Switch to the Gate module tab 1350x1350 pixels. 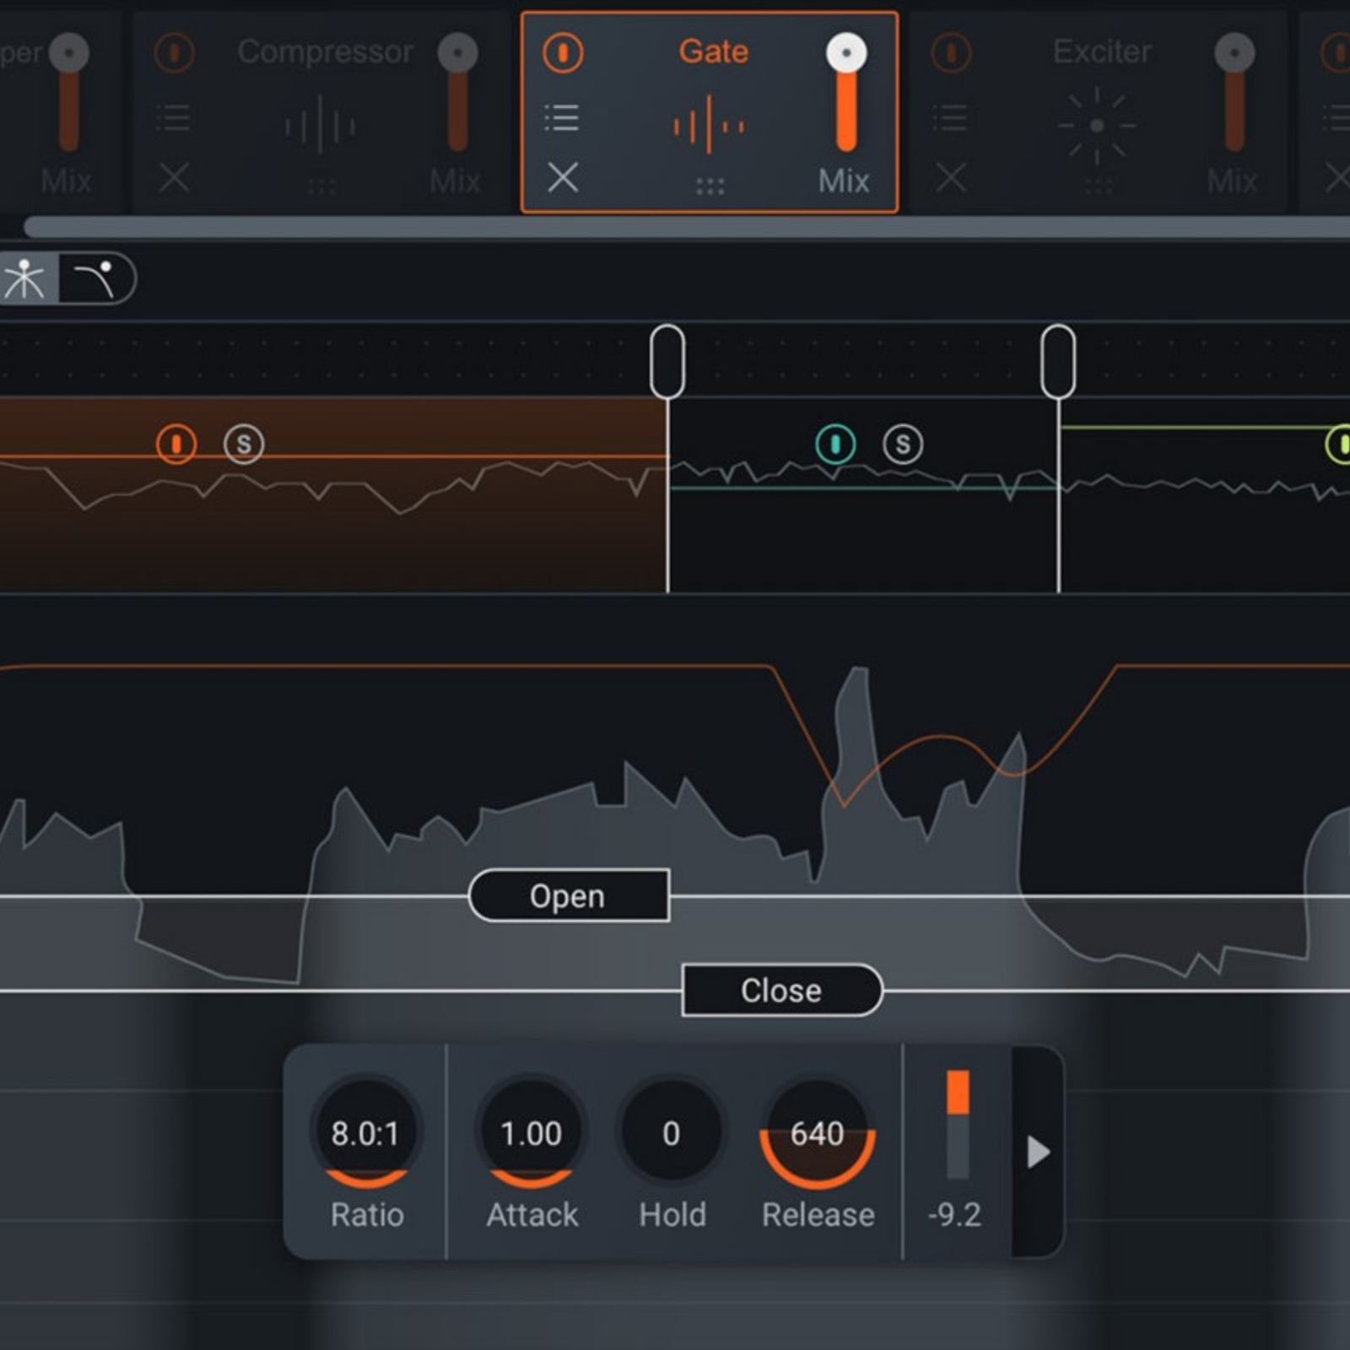click(713, 51)
